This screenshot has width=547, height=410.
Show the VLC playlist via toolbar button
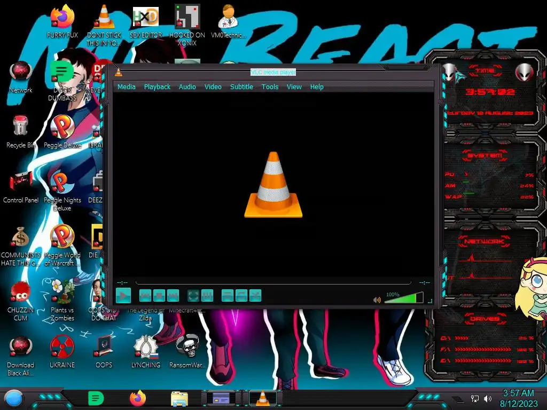[228, 296]
